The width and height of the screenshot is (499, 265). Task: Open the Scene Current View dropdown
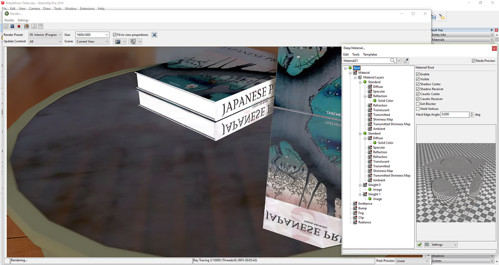coord(92,41)
